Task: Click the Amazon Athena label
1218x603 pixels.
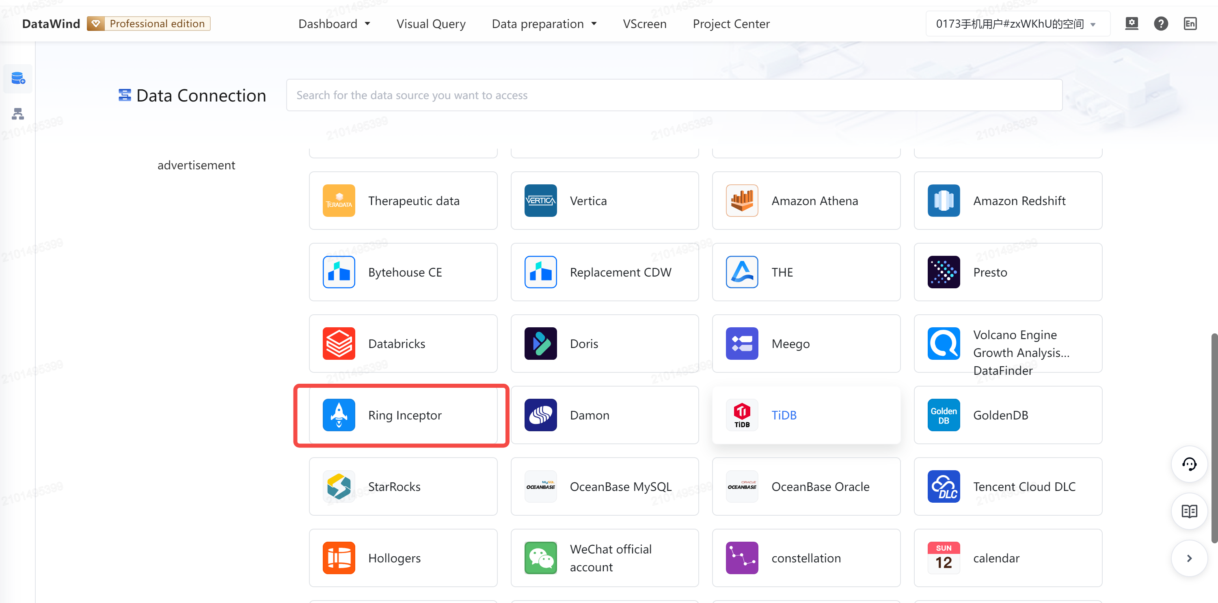Action: 815,201
